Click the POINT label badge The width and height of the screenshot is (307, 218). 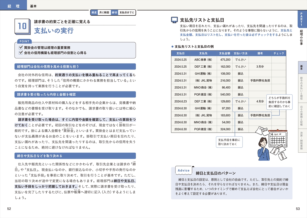25,41
